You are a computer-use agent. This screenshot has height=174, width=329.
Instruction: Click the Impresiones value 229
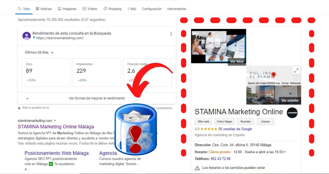[x=82, y=71]
